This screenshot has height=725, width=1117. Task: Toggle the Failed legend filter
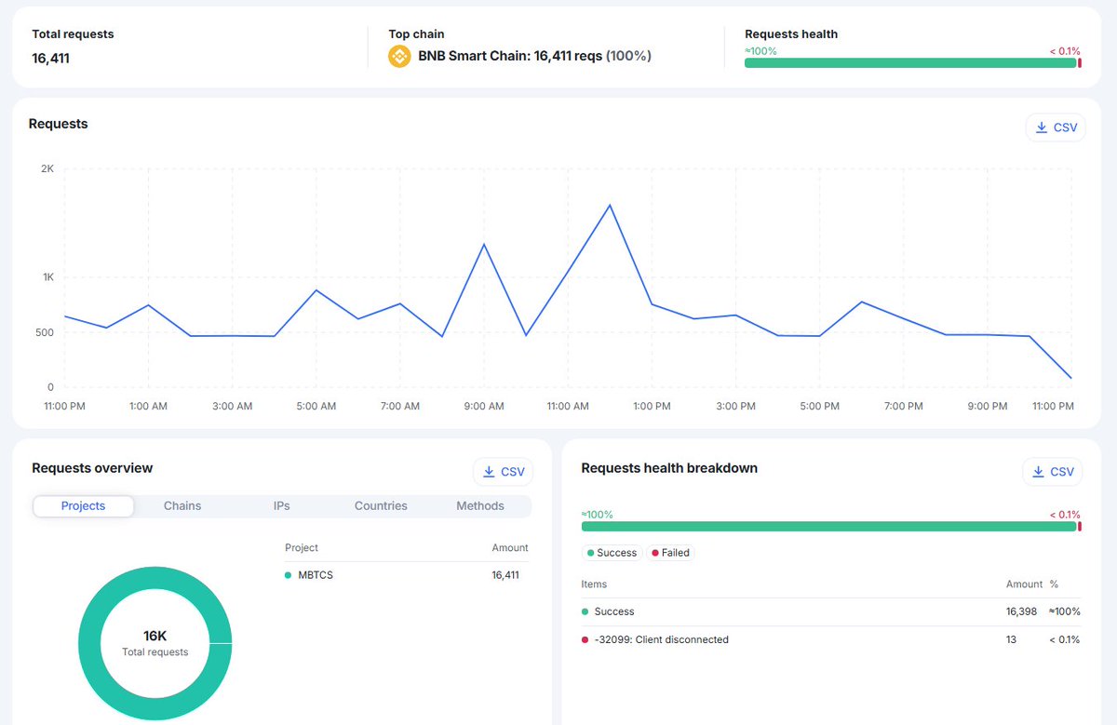point(670,553)
